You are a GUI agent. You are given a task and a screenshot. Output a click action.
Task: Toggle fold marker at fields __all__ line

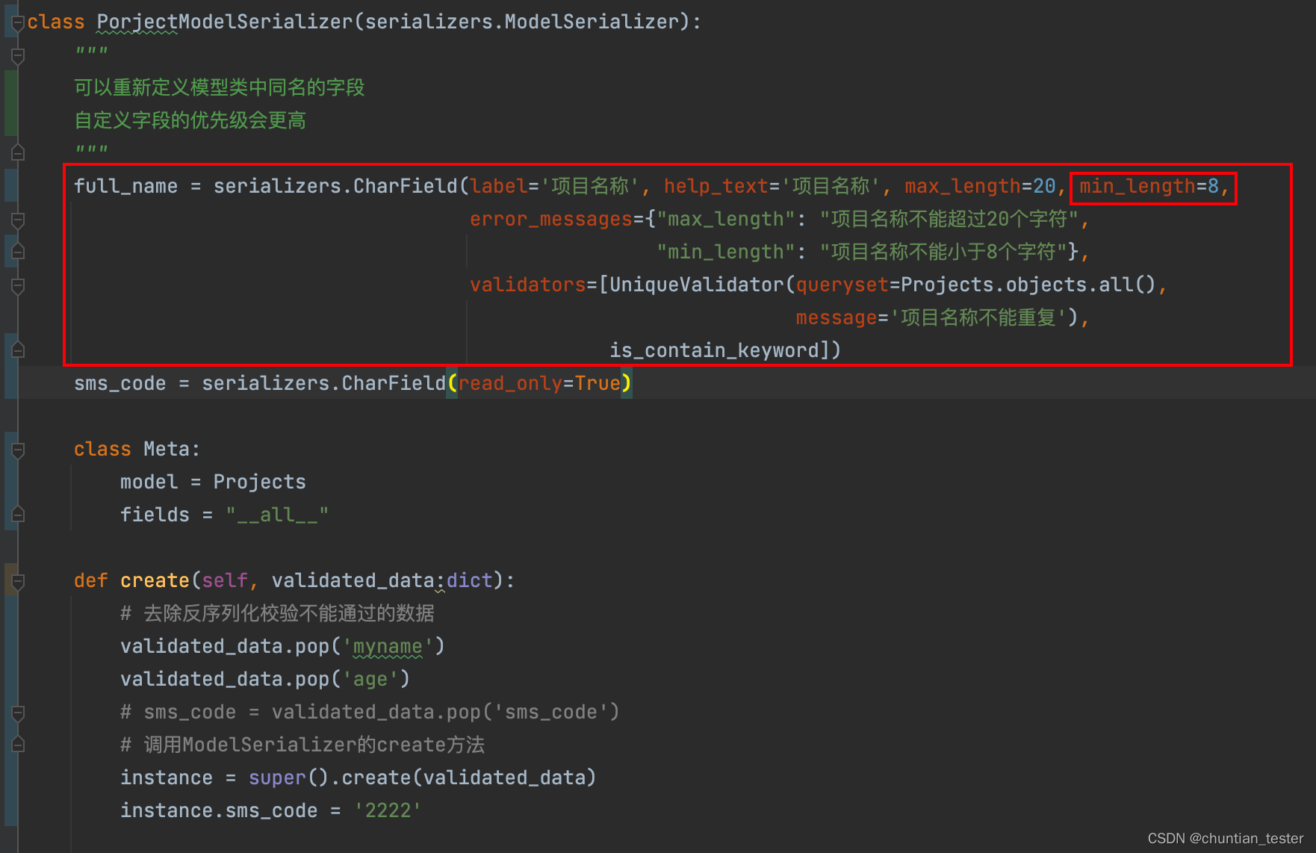18,515
